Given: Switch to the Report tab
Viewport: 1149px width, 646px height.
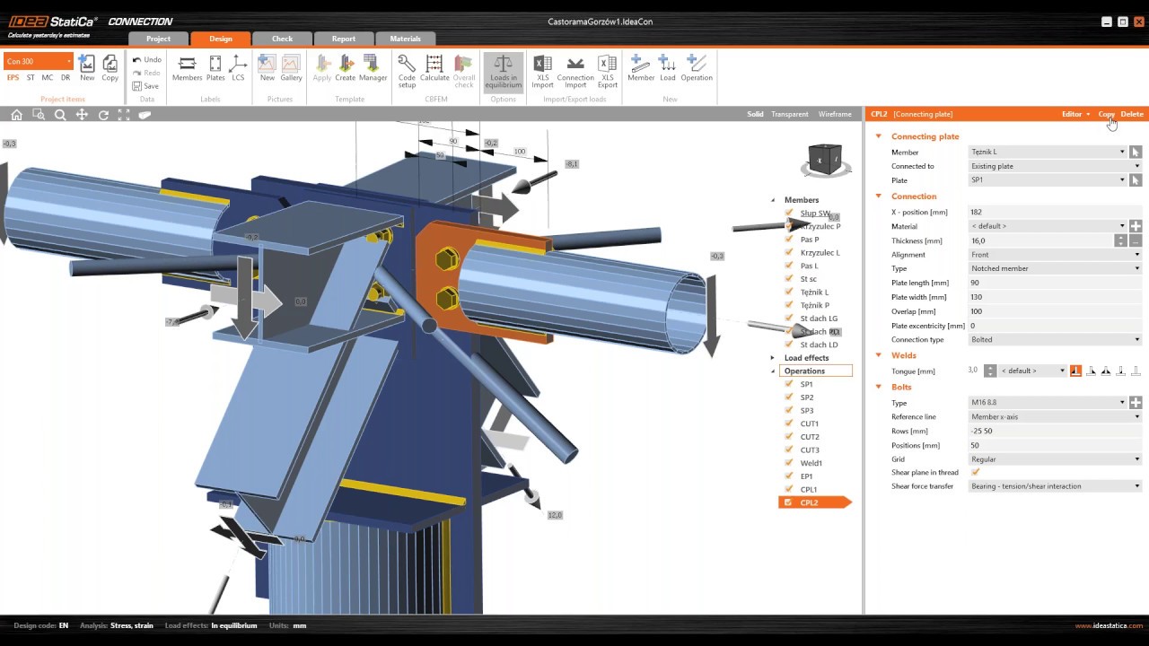Looking at the screenshot, I should 343,39.
